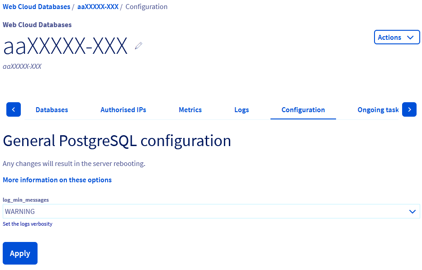The height and width of the screenshot is (270, 422).
Task: Click the aaXXXXX-XXX breadcrumb link
Action: coord(98,6)
